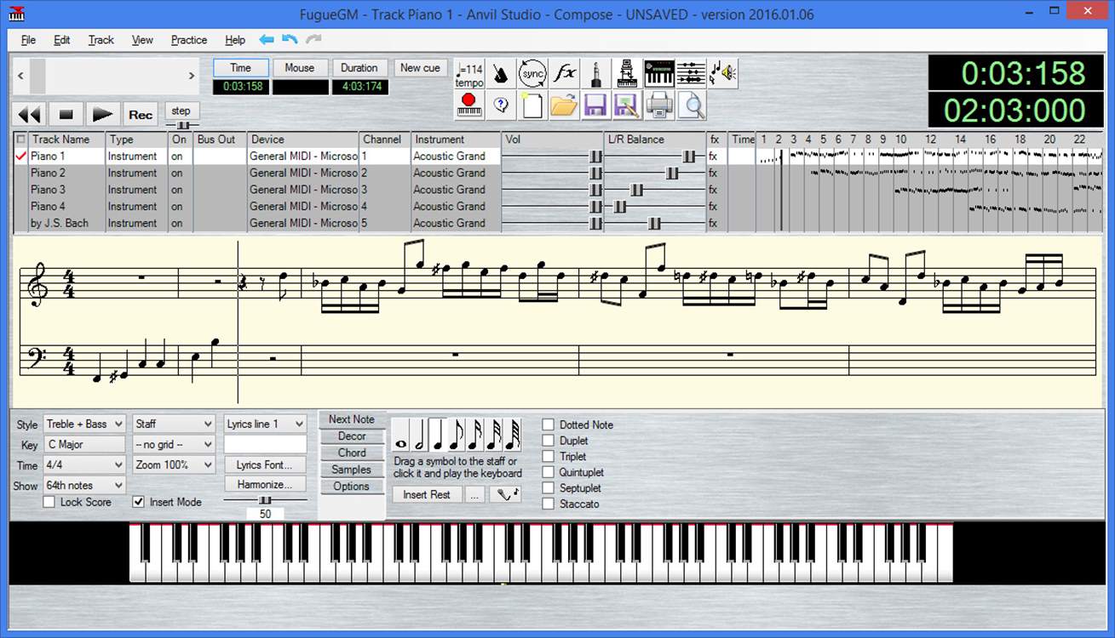Print the score with printer icon
This screenshot has height=638, width=1115.
[659, 105]
